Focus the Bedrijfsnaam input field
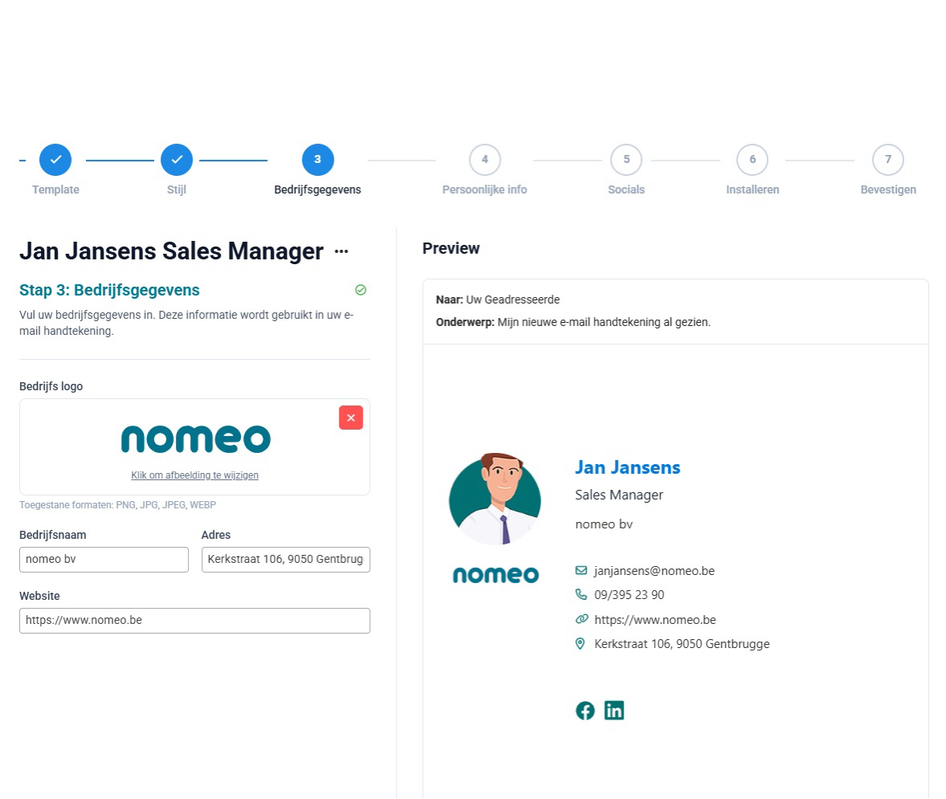The height and width of the screenshot is (799, 946). [104, 559]
